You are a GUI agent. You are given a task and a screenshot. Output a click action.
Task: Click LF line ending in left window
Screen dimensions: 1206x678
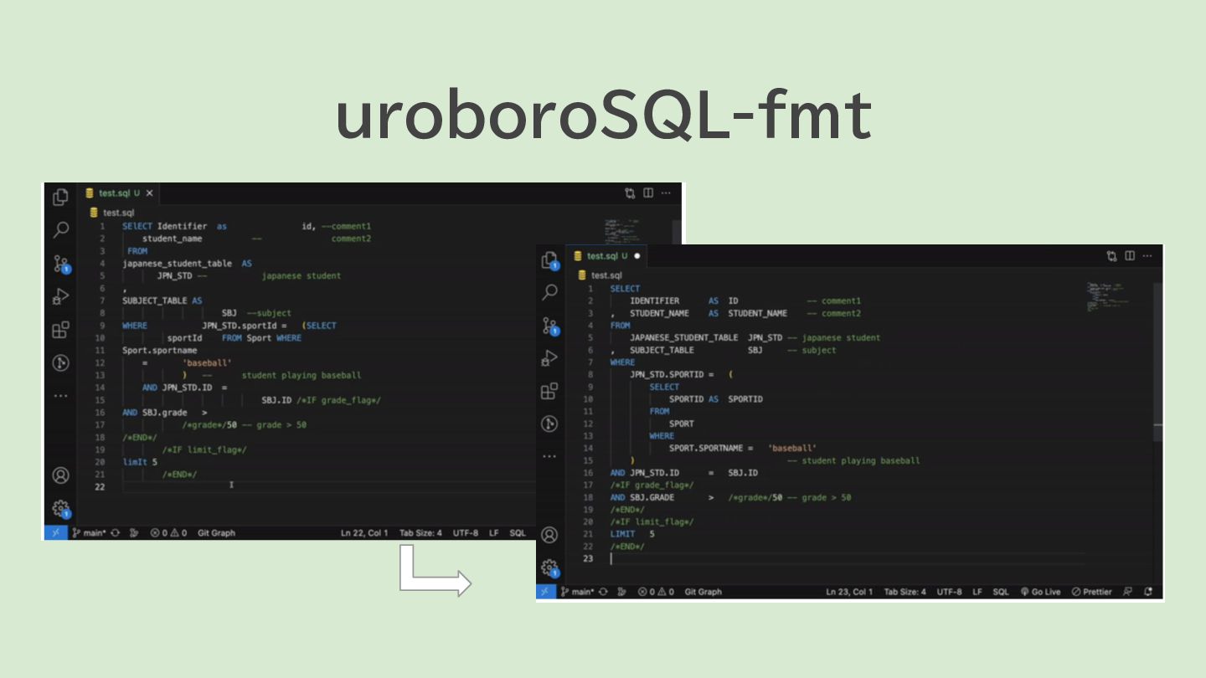tap(494, 532)
